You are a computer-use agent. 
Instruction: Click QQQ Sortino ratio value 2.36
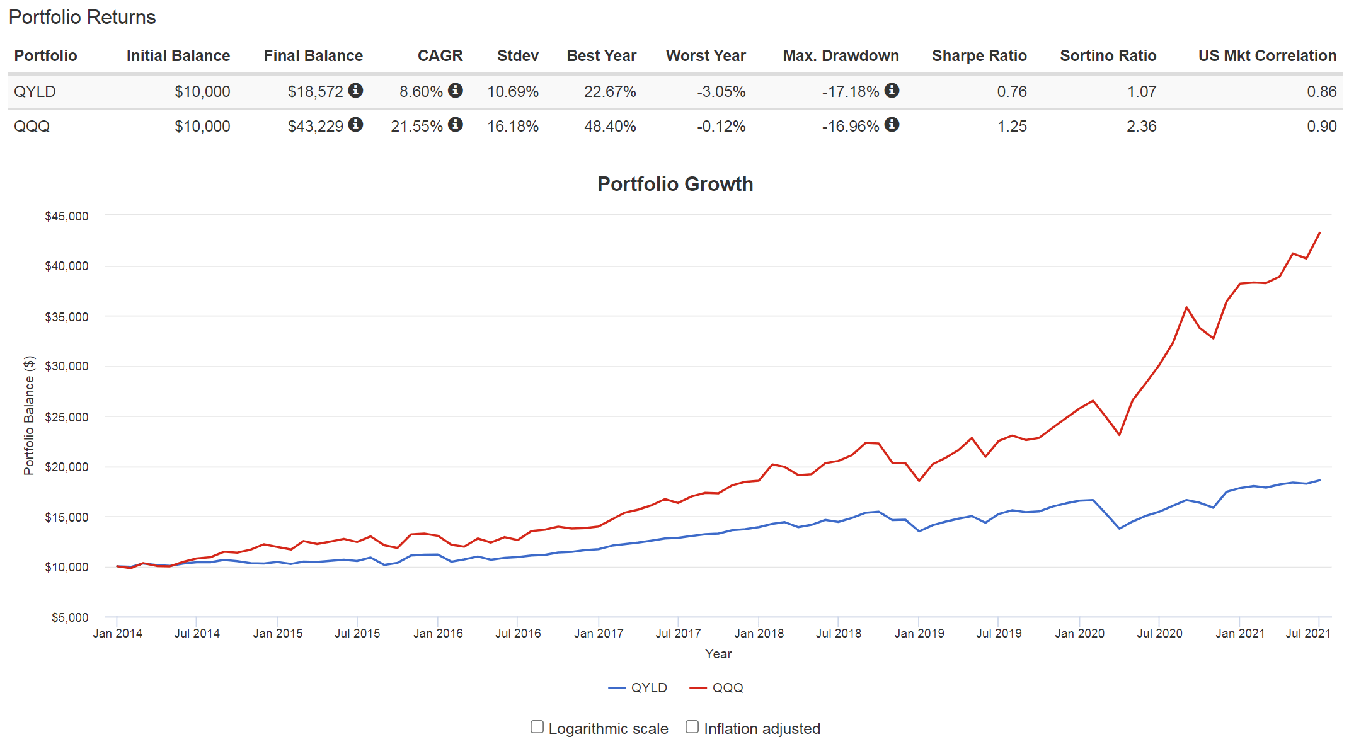pos(1141,126)
